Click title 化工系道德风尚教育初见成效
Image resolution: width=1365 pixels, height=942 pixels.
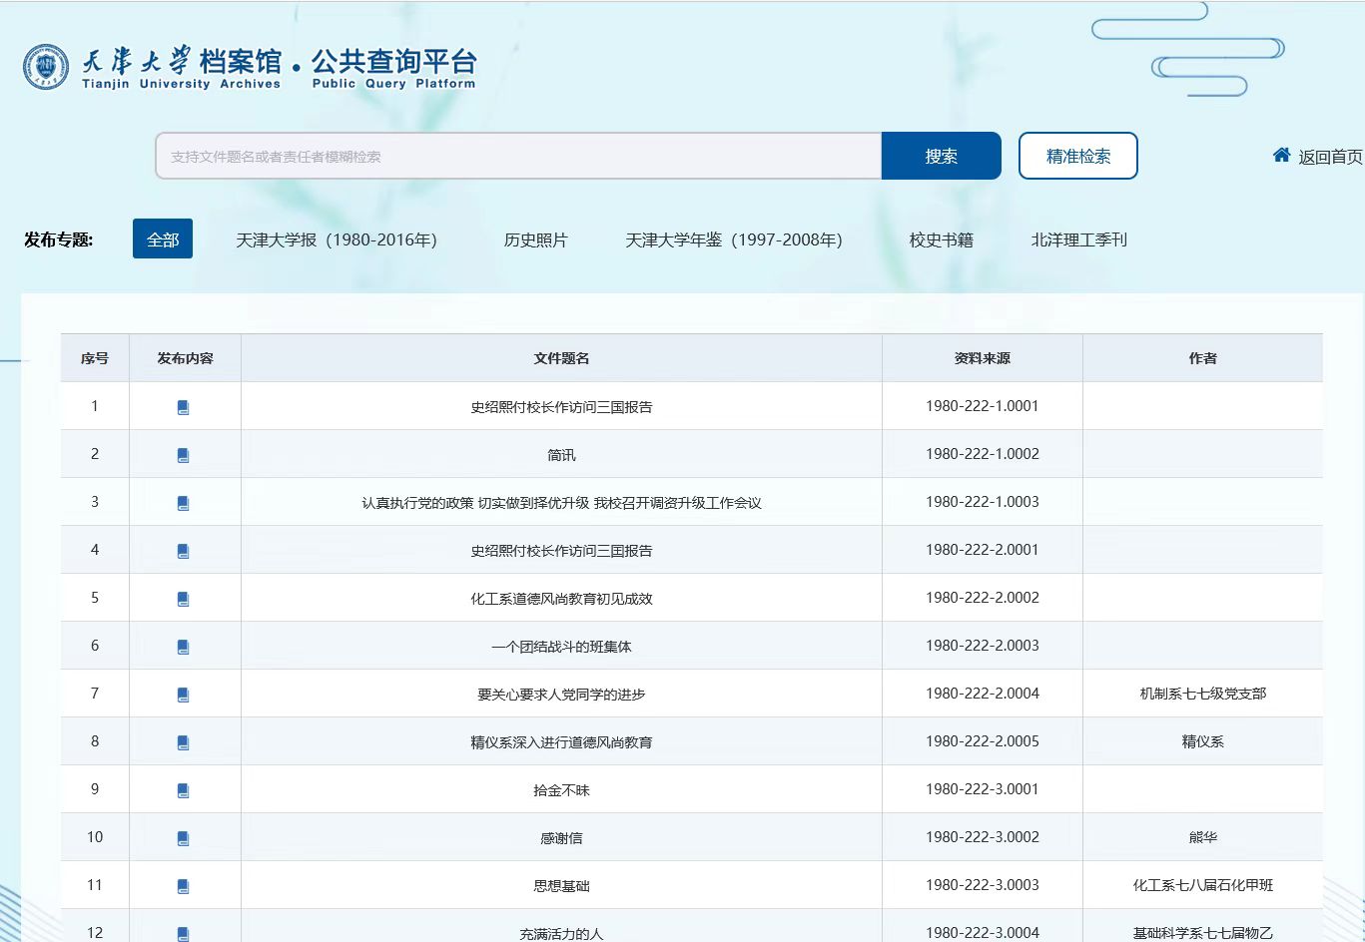561,599
